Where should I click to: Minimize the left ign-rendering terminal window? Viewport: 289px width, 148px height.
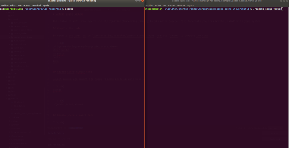tap(137, 1)
